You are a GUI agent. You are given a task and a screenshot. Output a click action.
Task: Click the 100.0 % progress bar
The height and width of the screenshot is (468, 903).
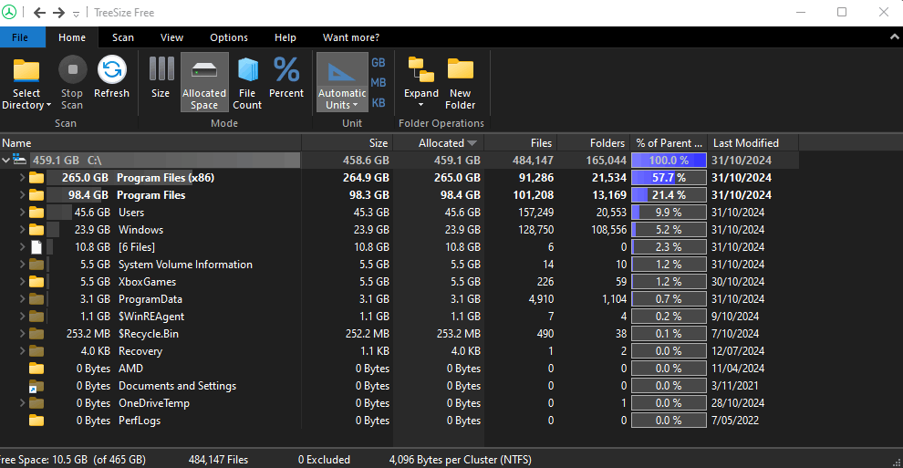[x=669, y=160]
